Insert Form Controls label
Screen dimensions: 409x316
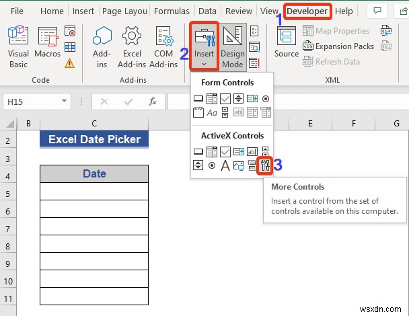coord(212,113)
